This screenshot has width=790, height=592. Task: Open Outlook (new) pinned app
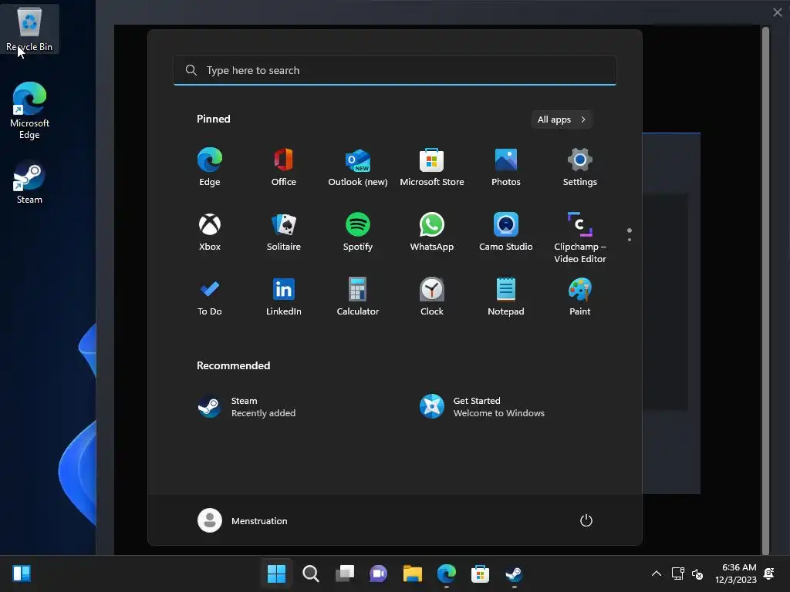pyautogui.click(x=358, y=167)
